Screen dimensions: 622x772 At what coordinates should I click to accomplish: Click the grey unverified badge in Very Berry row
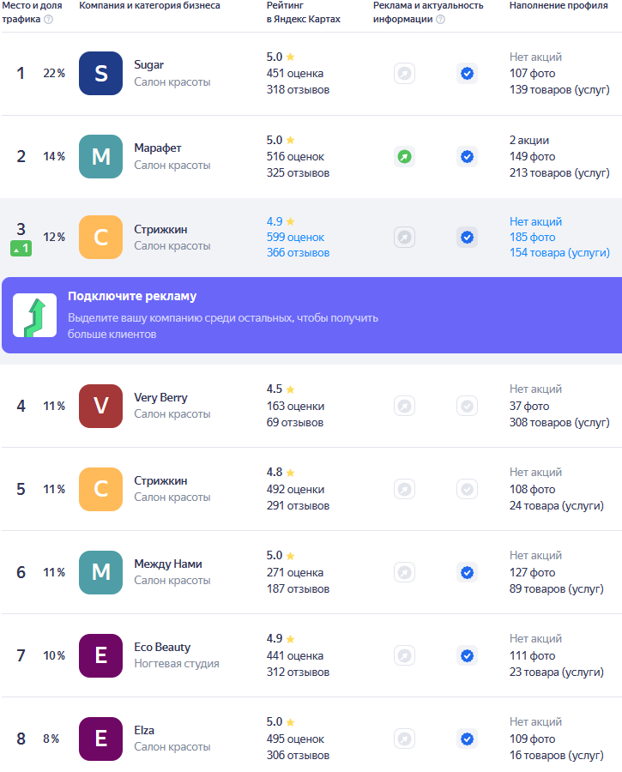pos(467,406)
